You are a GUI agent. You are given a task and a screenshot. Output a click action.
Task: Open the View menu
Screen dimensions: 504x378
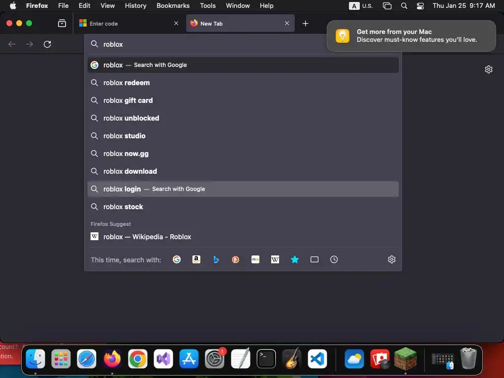pos(108,5)
